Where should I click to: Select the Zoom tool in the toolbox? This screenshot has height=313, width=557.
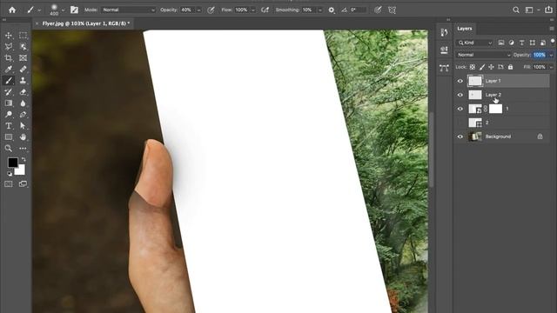click(9, 149)
